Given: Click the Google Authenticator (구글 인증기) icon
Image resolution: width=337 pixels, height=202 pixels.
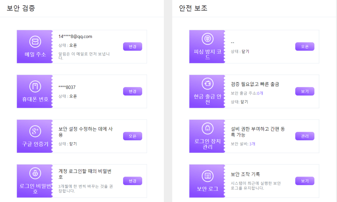Looking at the screenshot, I should [35, 131].
